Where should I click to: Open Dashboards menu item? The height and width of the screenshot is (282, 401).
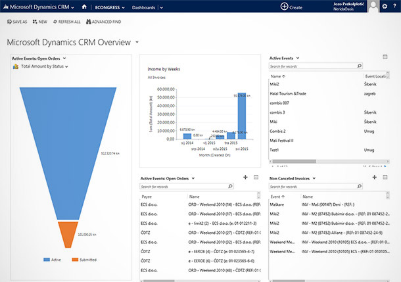pos(143,8)
